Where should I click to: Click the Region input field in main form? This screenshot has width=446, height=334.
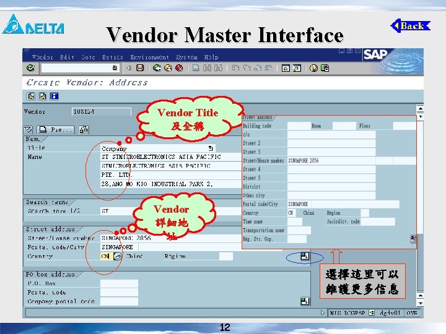click(226, 256)
